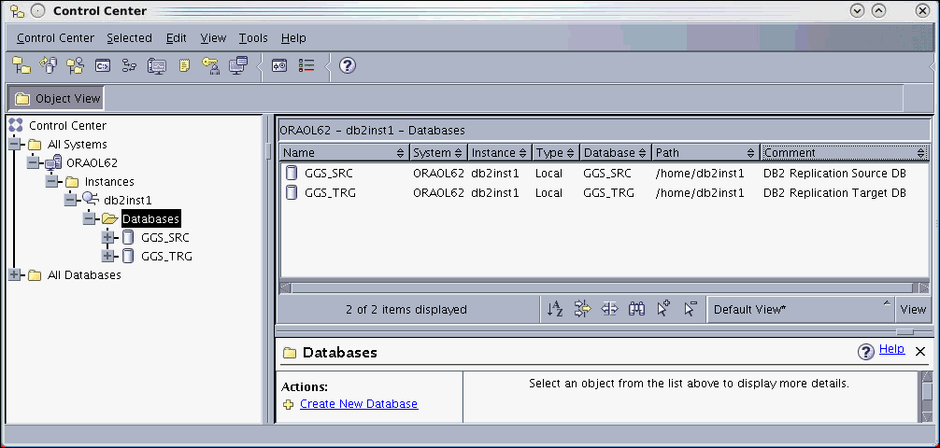This screenshot has height=448, width=940.
Task: Click the Help link in details pane
Action: pyautogui.click(x=891, y=349)
